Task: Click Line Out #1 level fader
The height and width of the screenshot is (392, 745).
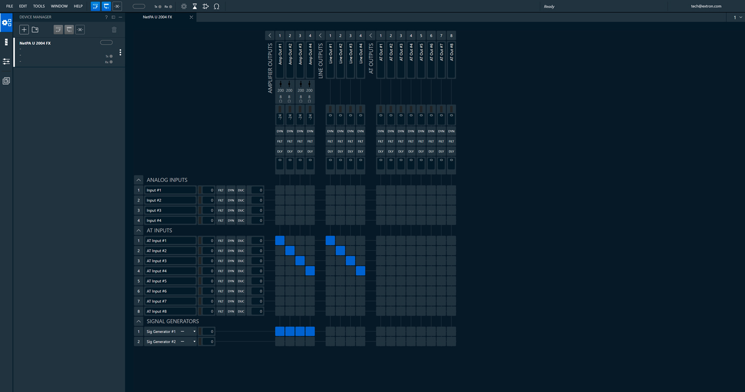Action: pyautogui.click(x=330, y=115)
